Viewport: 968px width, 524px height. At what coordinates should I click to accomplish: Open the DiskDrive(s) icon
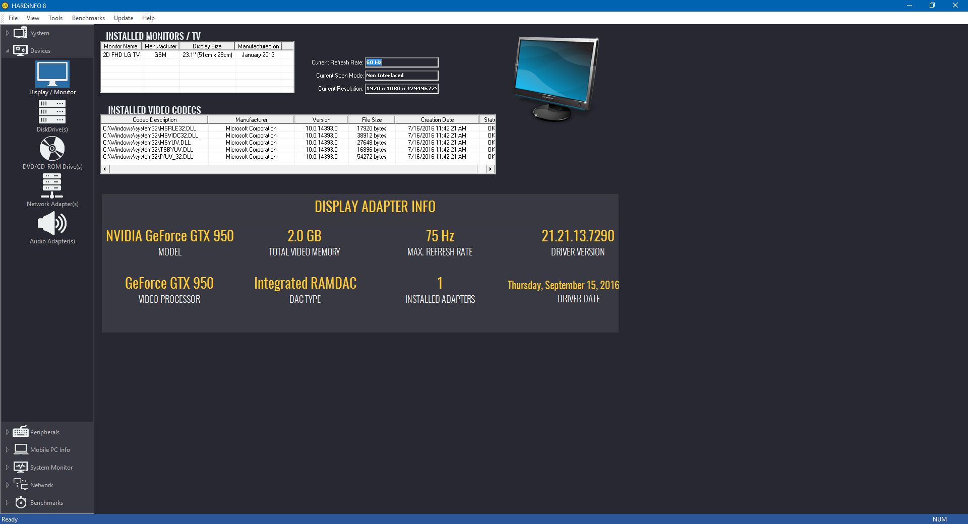point(52,111)
